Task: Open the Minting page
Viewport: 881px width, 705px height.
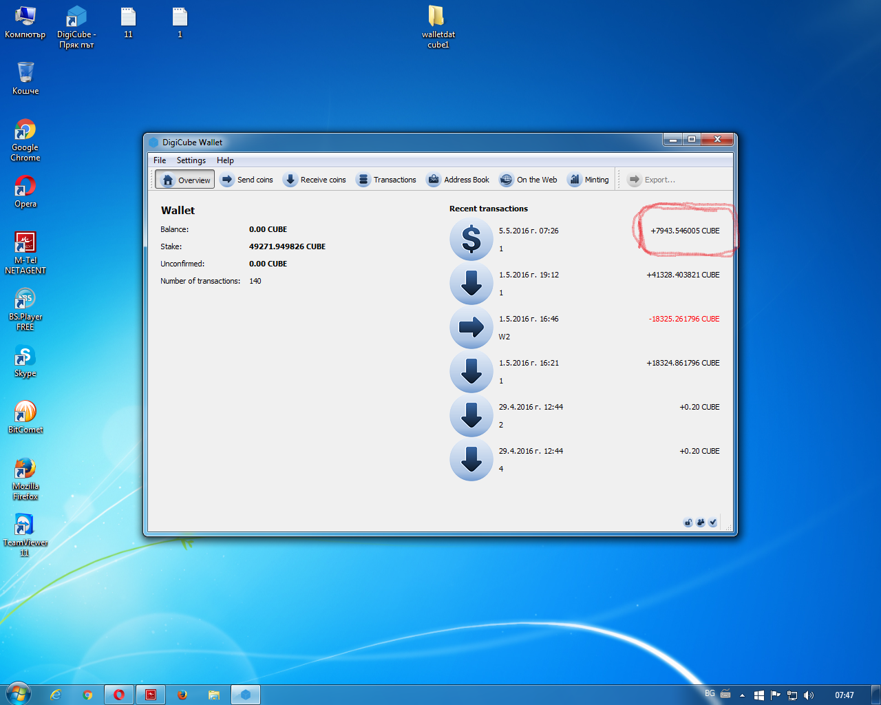Action: (x=588, y=180)
